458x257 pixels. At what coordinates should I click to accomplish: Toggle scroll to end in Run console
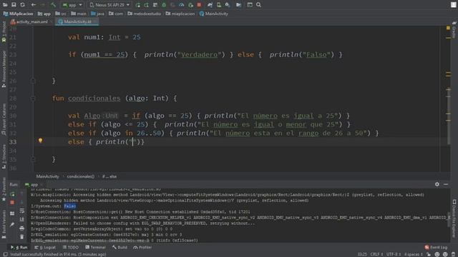[22, 219]
